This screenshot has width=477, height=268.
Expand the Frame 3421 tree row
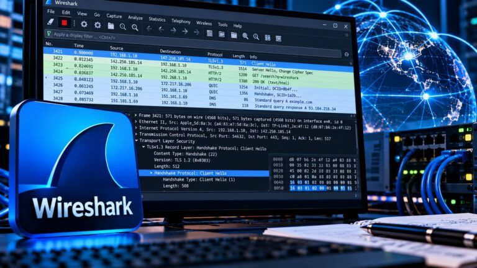[x=135, y=115]
